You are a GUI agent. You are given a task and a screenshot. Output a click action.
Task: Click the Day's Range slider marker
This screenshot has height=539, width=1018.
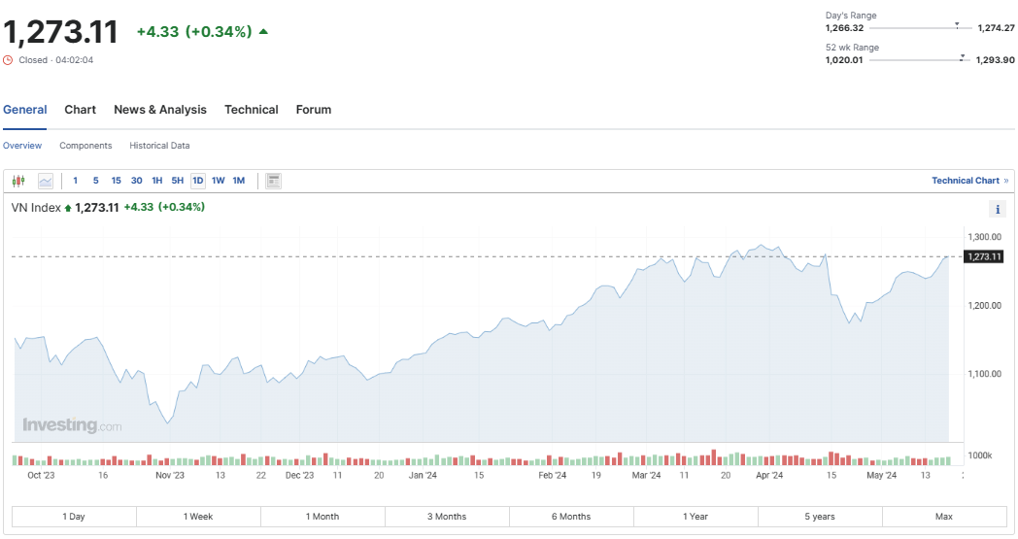(957, 25)
